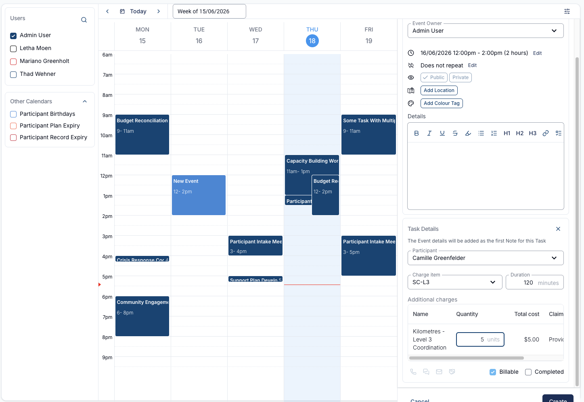Set visibility to Private
Image resolution: width=584 pixels, height=402 pixels.
(x=461, y=77)
